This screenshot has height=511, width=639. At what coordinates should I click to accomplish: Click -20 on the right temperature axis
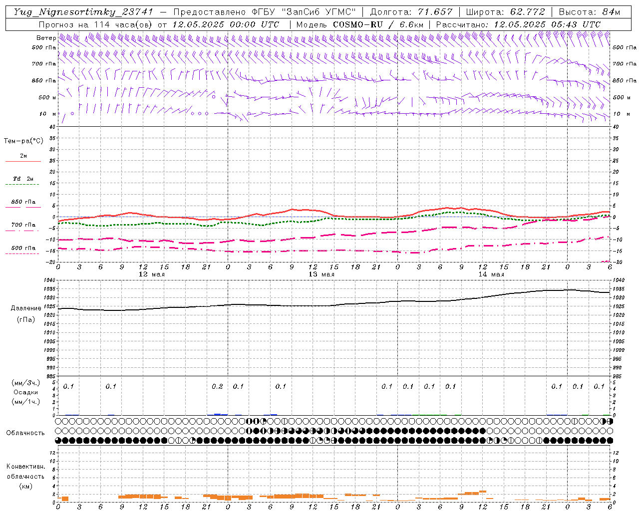[617, 262]
